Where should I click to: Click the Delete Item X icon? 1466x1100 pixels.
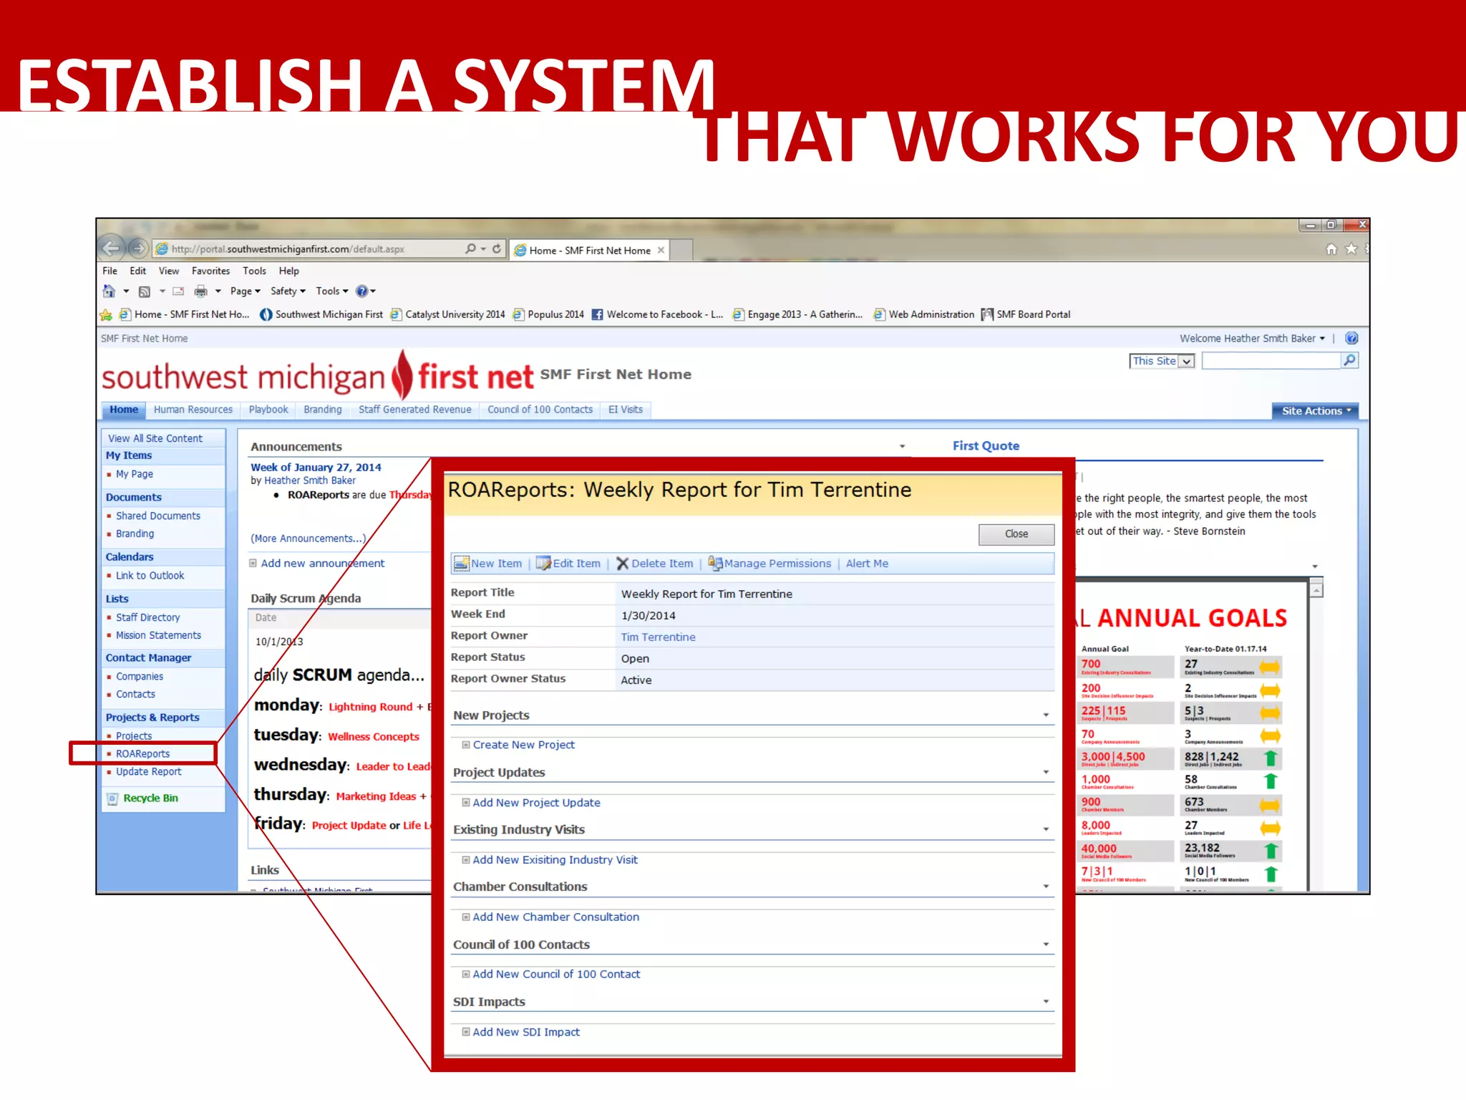623,564
